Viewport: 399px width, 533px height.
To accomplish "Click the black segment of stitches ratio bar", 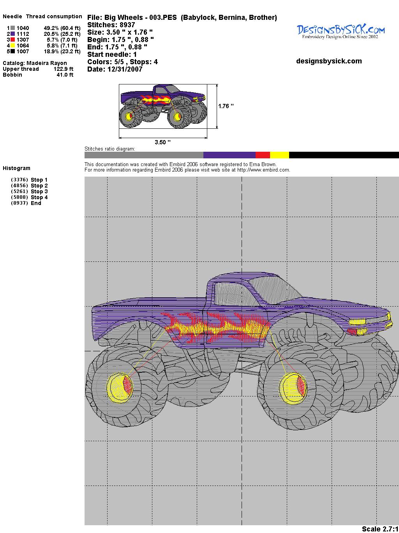I will pyautogui.click(x=344, y=155).
